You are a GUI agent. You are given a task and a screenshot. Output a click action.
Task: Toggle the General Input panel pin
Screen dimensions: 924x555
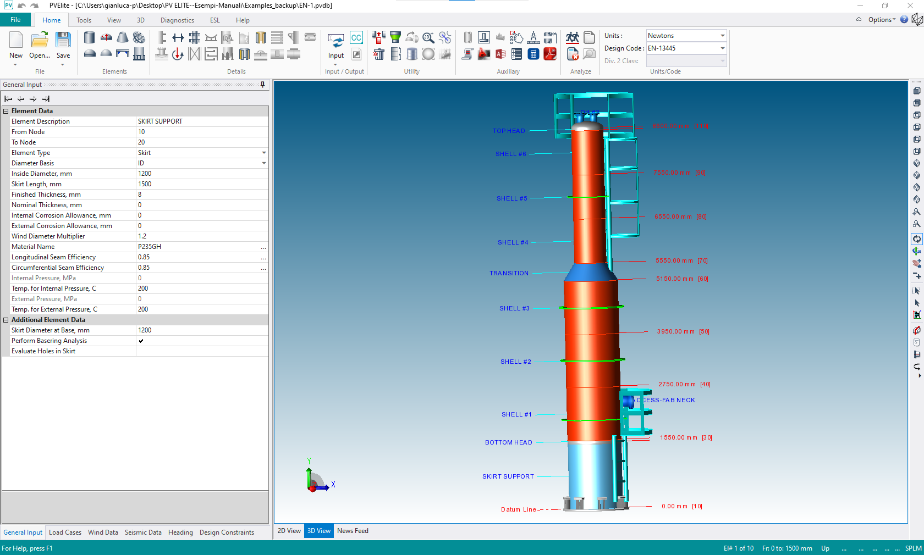[262, 85]
